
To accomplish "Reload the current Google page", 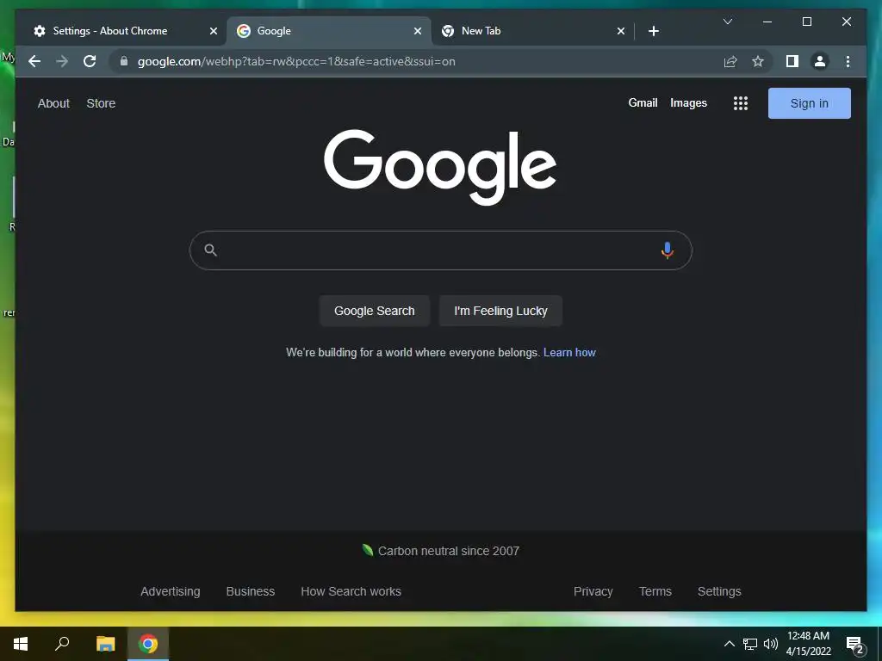I will (90, 61).
